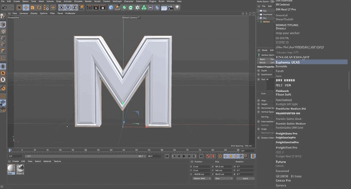Open the Size mode dropdown
Screen dimensions: 351x189
click(223, 178)
